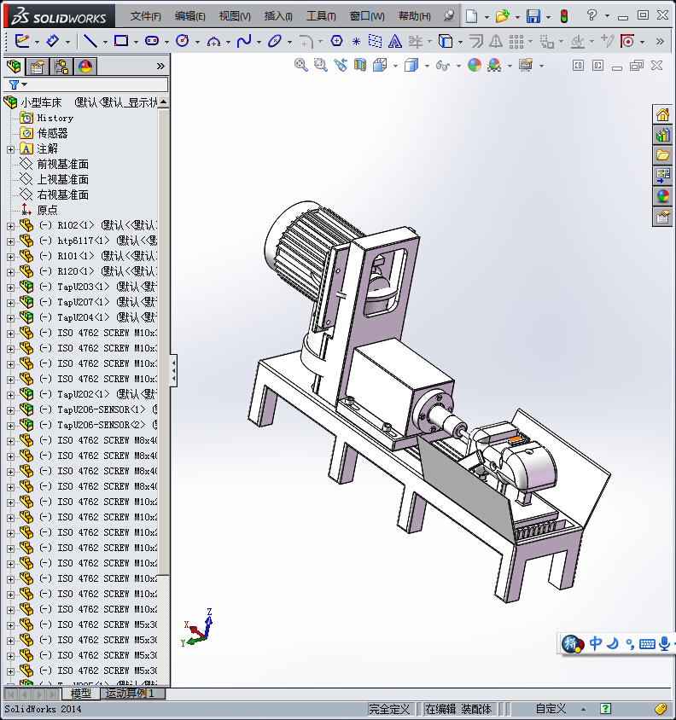Expand the TapU206-SENSOR<1> node
Image resolution: width=676 pixels, height=720 pixels.
[10, 410]
